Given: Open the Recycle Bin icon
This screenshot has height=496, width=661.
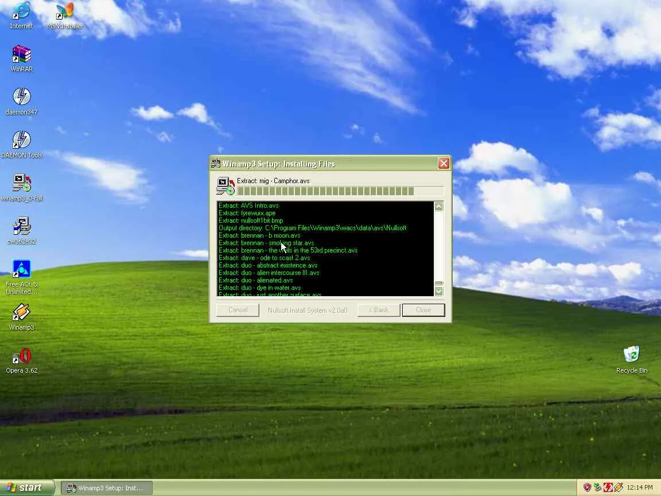Looking at the screenshot, I should [x=632, y=360].
